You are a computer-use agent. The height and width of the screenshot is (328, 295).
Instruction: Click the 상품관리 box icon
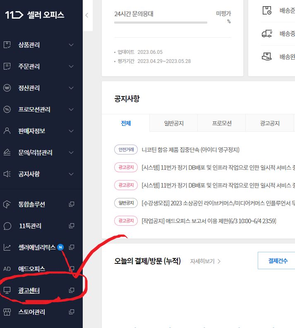point(7,45)
